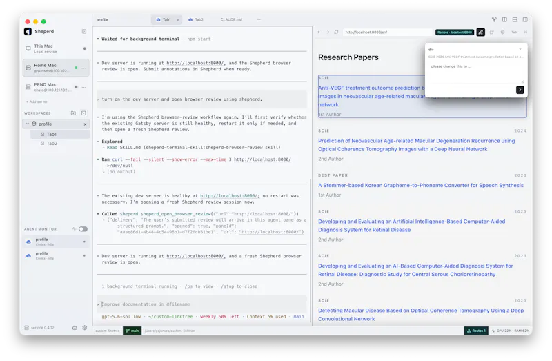Image resolution: width=552 pixels, height=361 pixels.
Task: Toggle the Agent Monitor switch
Action: pos(83,229)
